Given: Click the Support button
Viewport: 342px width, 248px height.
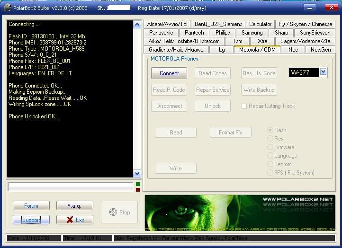Looking at the screenshot, I should [31, 220].
